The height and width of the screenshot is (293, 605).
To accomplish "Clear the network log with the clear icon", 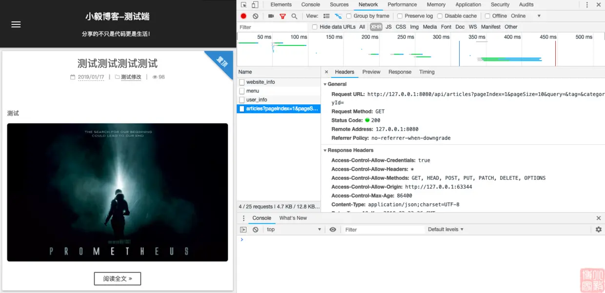I will (255, 16).
